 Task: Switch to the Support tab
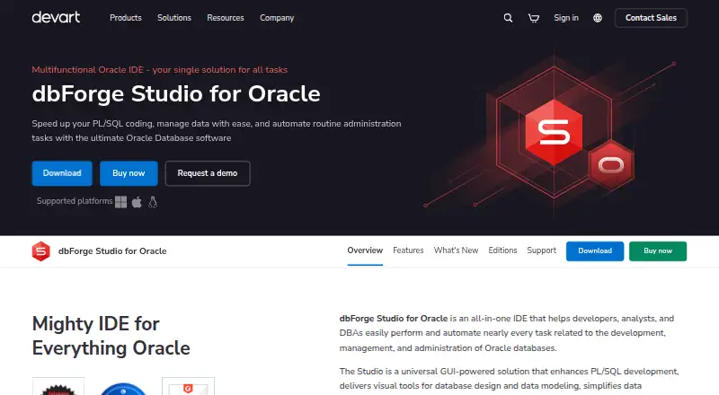[x=542, y=250]
